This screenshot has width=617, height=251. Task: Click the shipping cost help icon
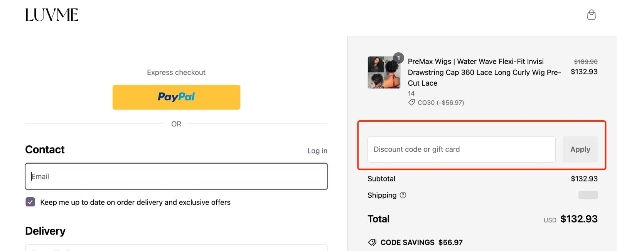(403, 195)
